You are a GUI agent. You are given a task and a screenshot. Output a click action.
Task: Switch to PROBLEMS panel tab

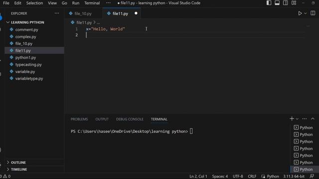(x=79, y=119)
